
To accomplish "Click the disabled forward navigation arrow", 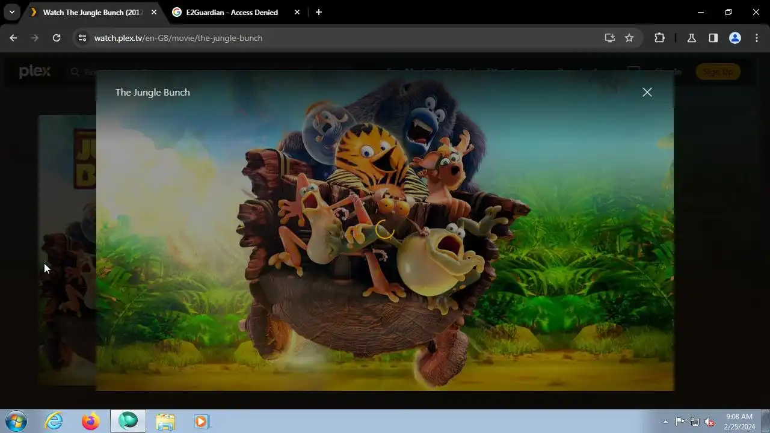I will tap(35, 38).
